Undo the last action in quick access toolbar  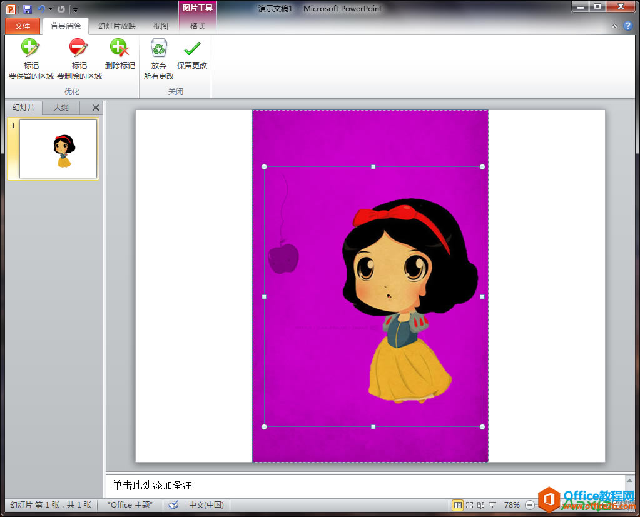(x=41, y=9)
